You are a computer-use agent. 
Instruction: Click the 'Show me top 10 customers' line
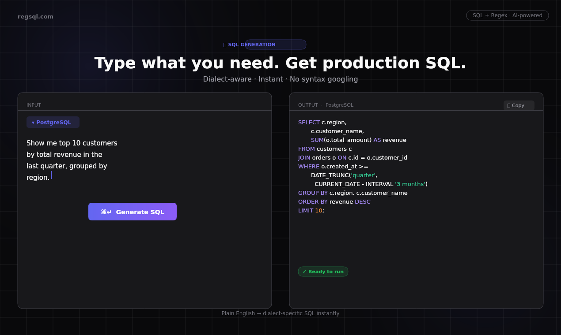point(72,143)
